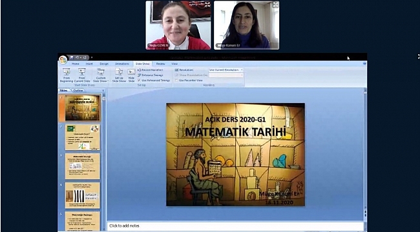
Task: Open the Show Presentation On dropdown
Action: [226, 75]
